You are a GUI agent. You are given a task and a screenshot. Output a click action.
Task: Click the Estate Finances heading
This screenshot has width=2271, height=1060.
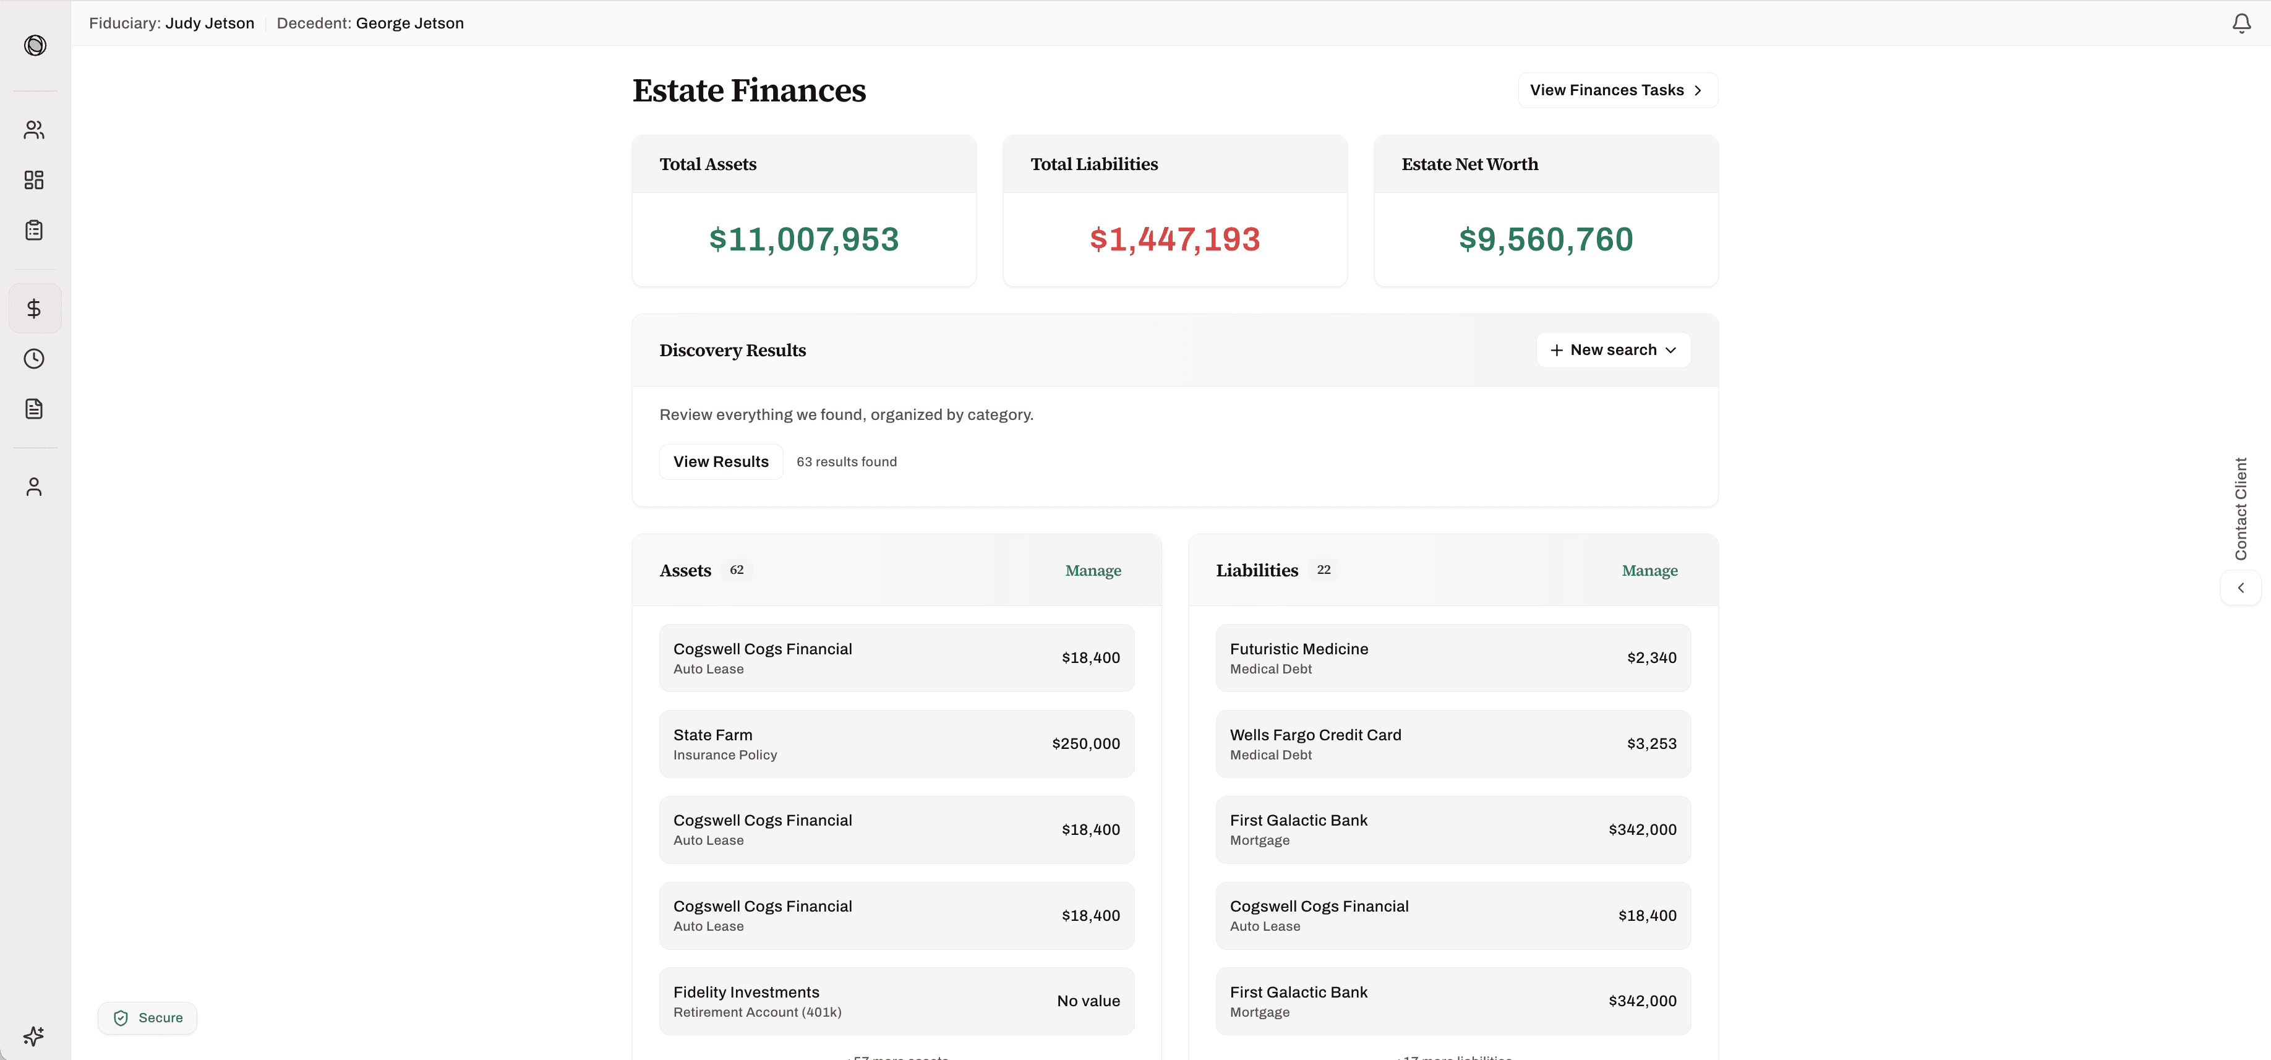748,90
